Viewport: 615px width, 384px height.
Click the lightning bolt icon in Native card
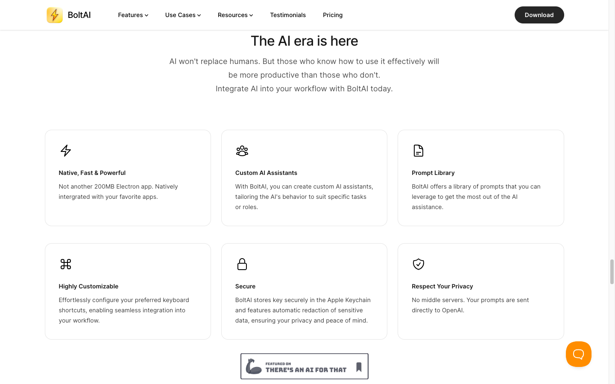[66, 151]
